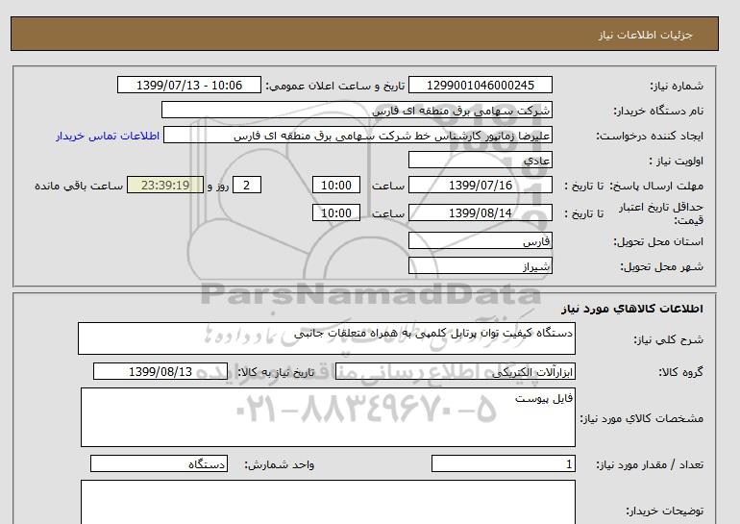
Task: Click the label تاریخ و ساعت اعلان عمومی
Action: click(x=335, y=86)
